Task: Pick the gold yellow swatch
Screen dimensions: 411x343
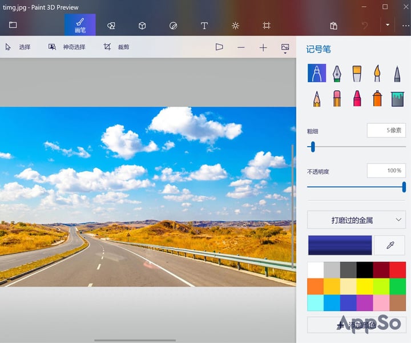Action: tap(332, 286)
